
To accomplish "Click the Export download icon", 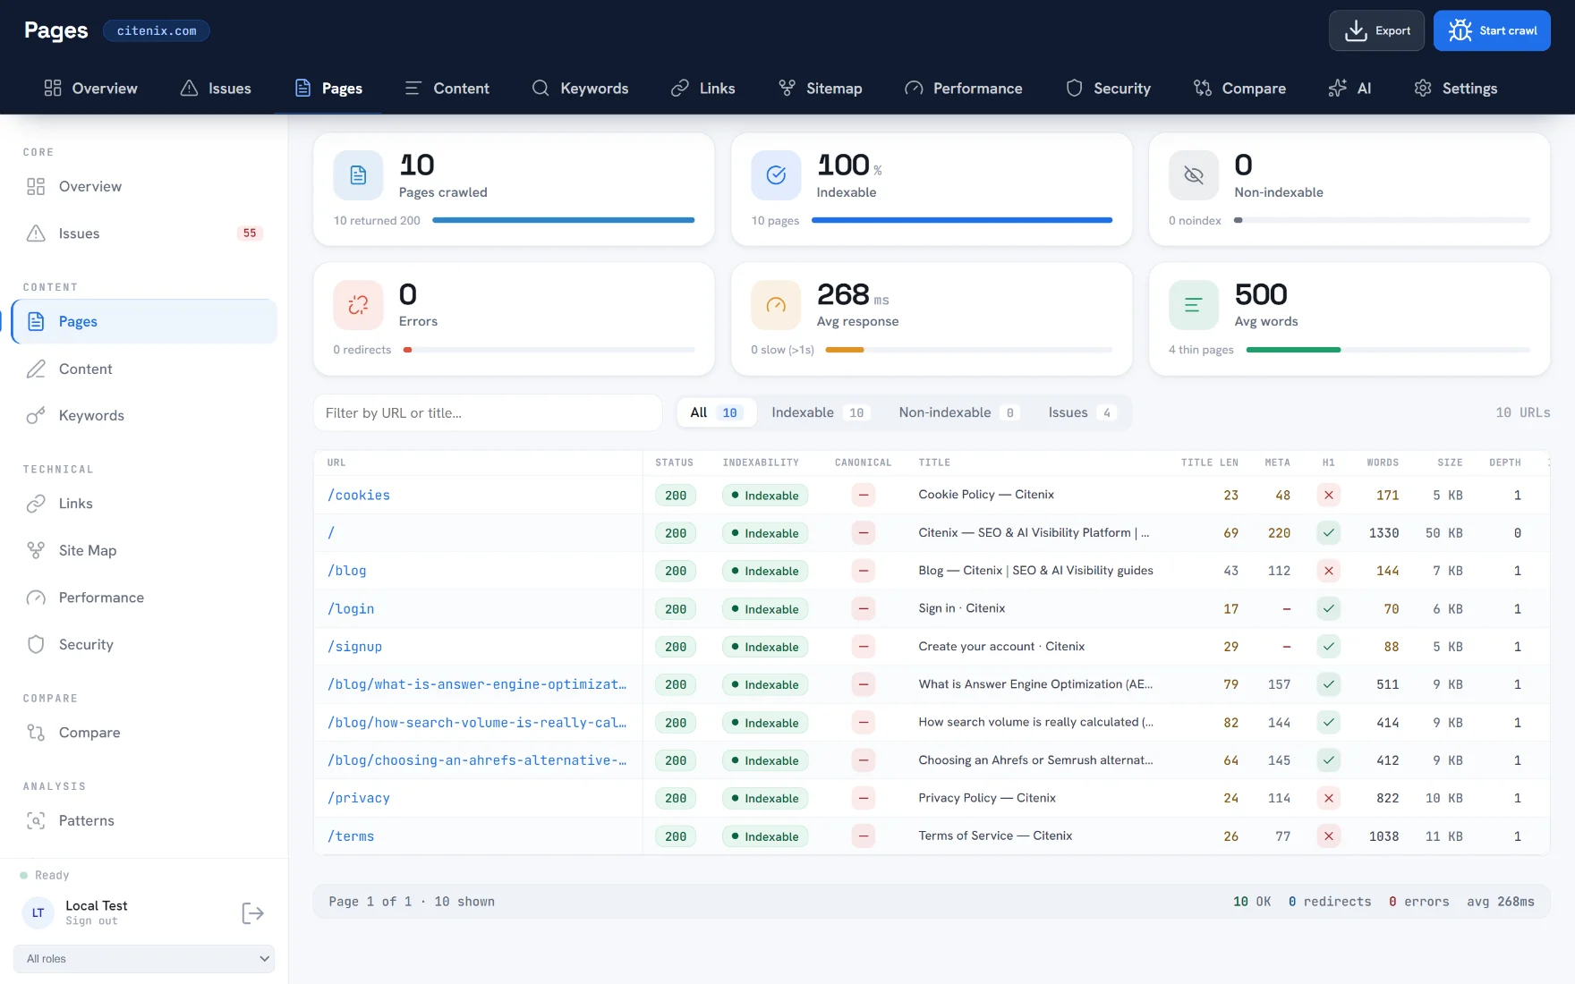I will 1356,30.
